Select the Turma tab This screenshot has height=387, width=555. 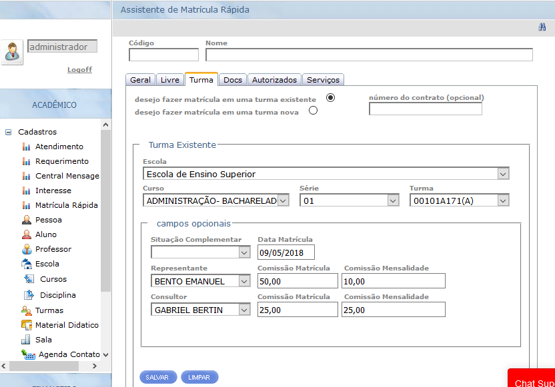click(x=201, y=79)
